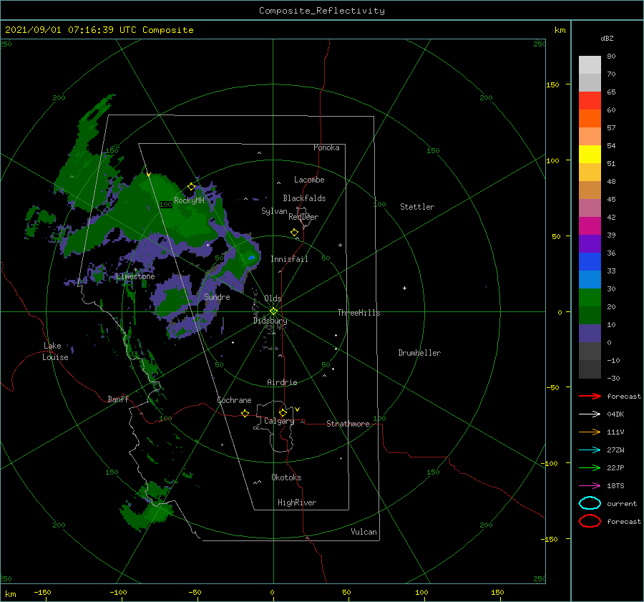Click the Cochrane label
The width and height of the screenshot is (644, 602).
(x=234, y=400)
